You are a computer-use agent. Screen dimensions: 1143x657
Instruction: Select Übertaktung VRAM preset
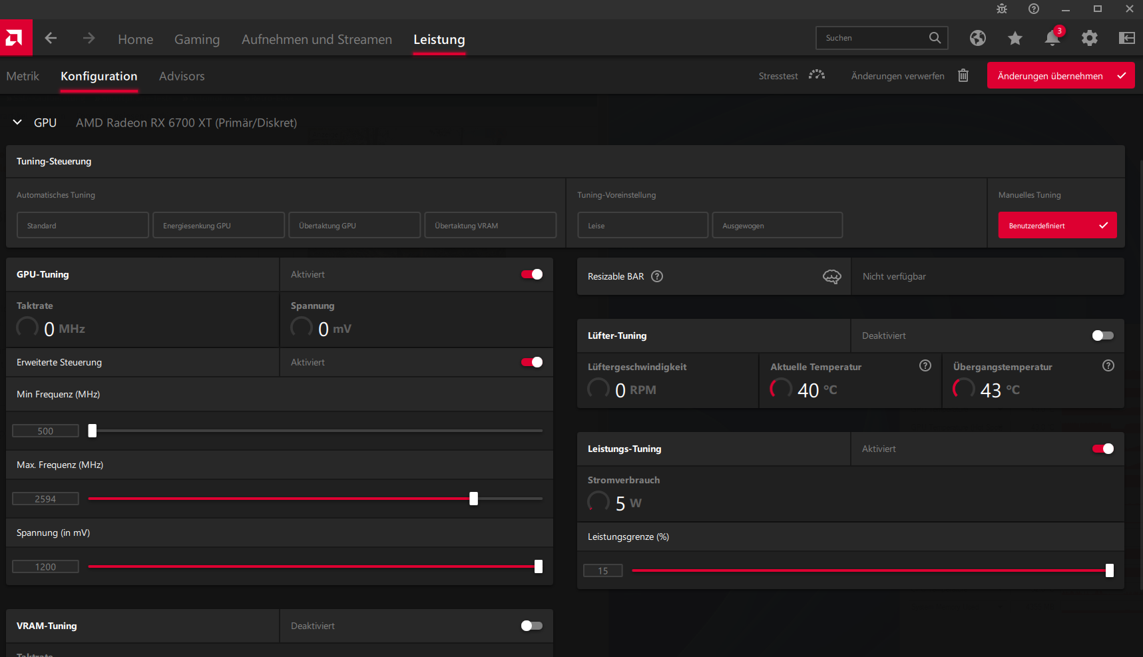pos(491,225)
